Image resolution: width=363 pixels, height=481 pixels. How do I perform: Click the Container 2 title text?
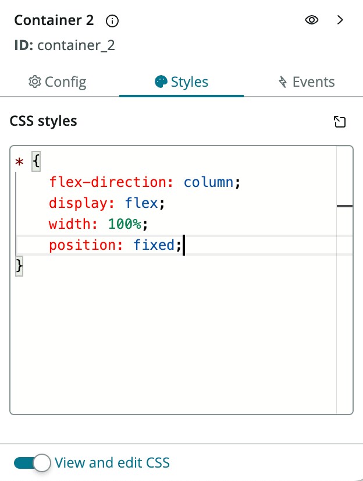click(x=54, y=20)
